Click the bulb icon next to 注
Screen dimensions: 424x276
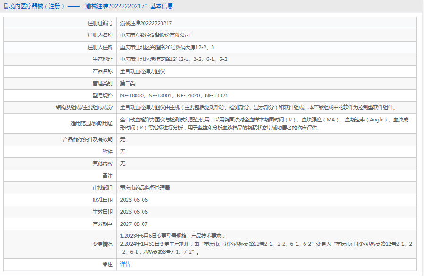(x=105, y=264)
